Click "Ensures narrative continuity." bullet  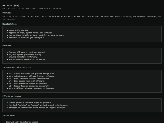pos(23,57)
